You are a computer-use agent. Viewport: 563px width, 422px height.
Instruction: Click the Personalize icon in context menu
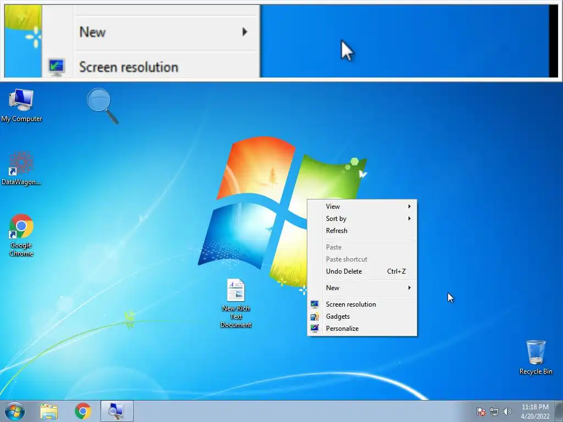[314, 329]
